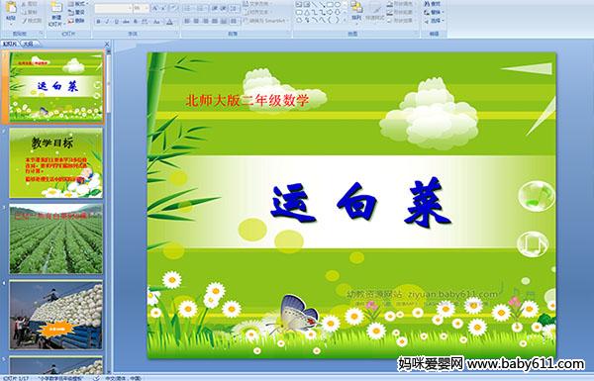The height and width of the screenshot is (381, 594).
Task: Select the Arrange icon in drawing group
Action: click(x=356, y=11)
